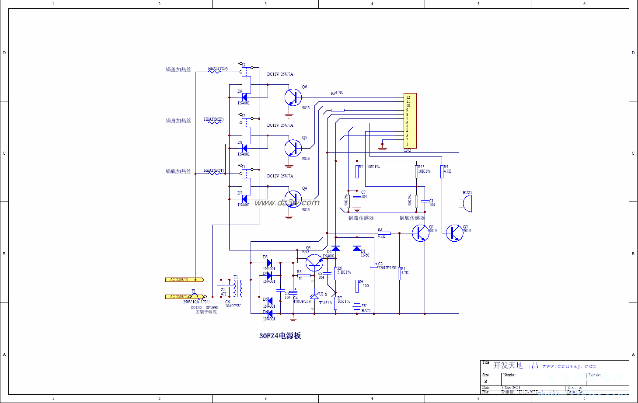Click the U1 TL431A regulator symbol
This screenshot has height=403, width=638.
point(314,297)
